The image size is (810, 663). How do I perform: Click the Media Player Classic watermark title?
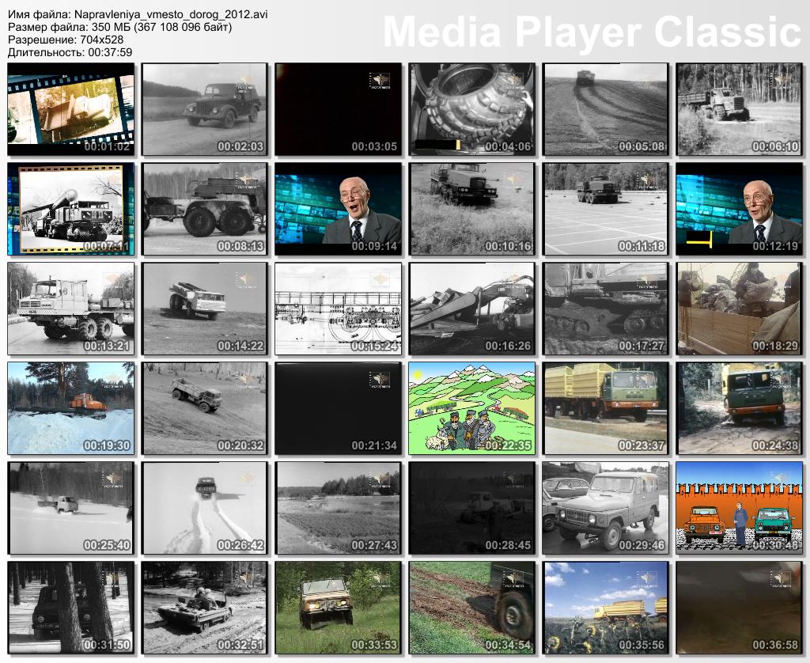592,32
